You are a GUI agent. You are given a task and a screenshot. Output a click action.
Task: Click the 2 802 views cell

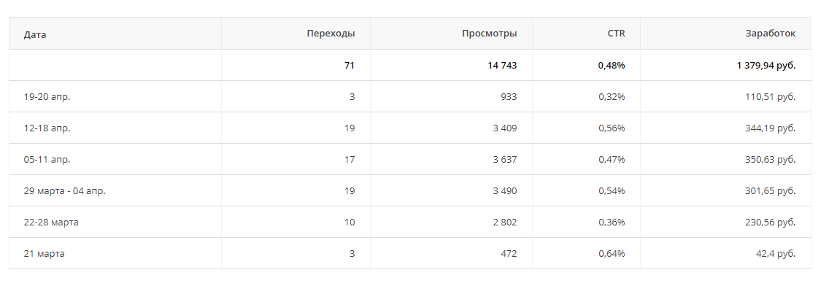click(x=504, y=223)
